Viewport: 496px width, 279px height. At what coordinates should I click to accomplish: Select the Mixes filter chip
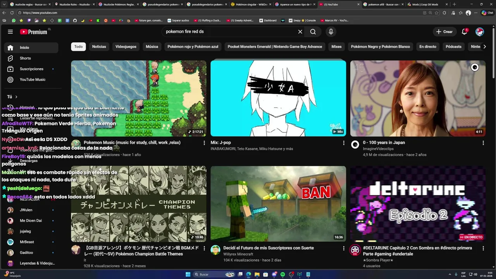pyautogui.click(x=336, y=46)
